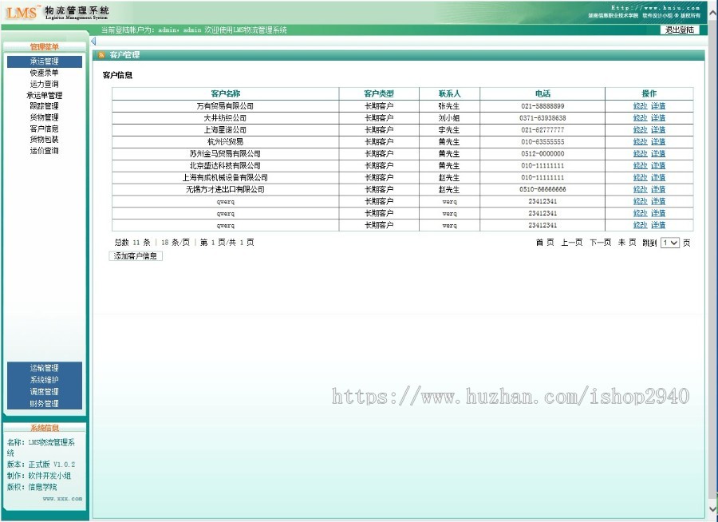Open 客户信息 in the sidebar

click(45, 129)
